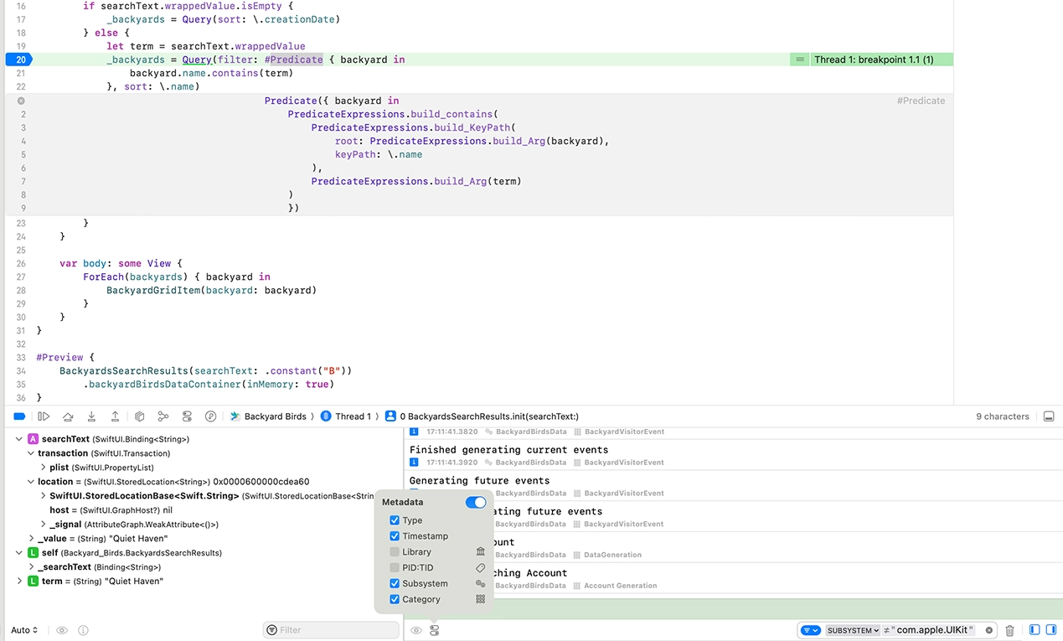Click the Category grid icon in the Metadata popover

point(481,600)
